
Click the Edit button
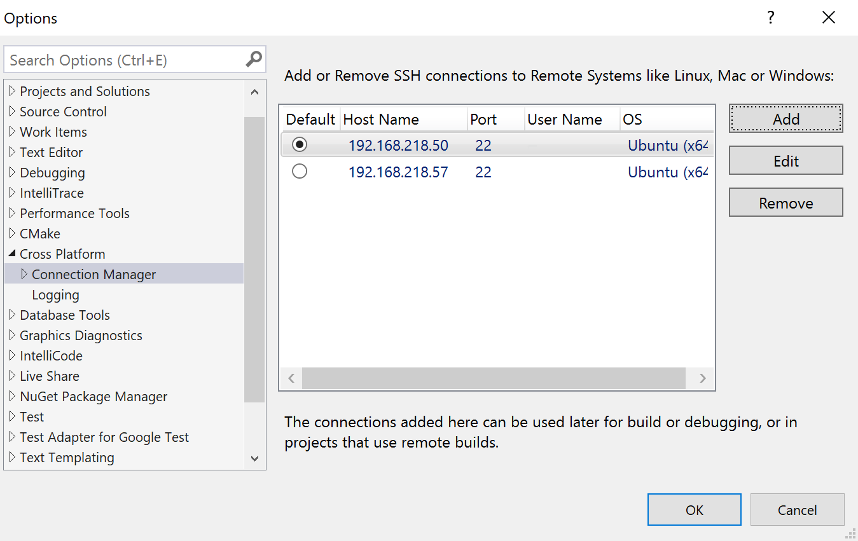pos(785,160)
